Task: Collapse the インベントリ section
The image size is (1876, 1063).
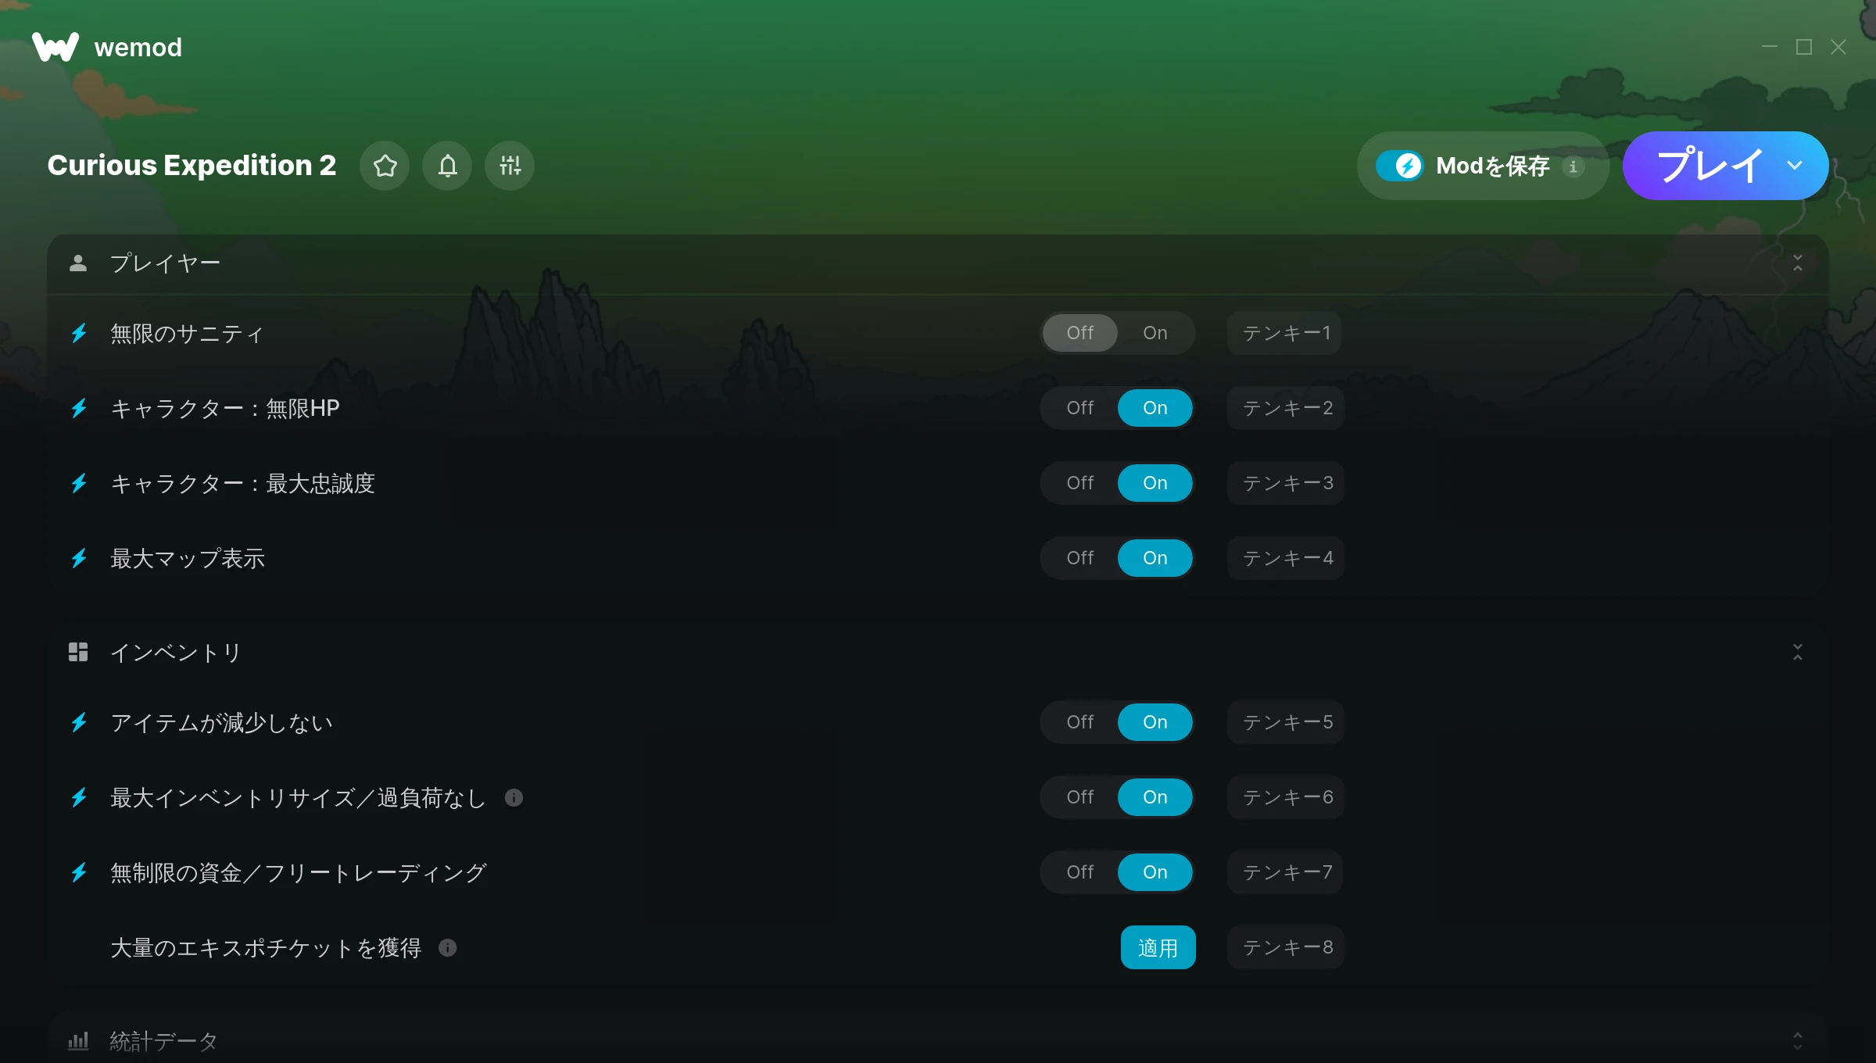Action: click(1798, 652)
